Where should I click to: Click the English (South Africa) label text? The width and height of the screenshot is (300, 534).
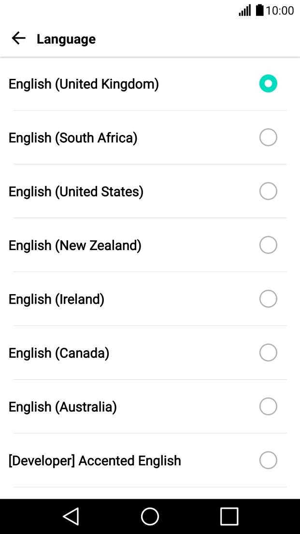73,137
